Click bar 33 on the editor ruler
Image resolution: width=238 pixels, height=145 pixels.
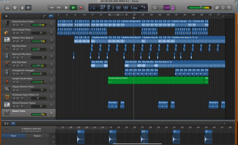[111, 127]
